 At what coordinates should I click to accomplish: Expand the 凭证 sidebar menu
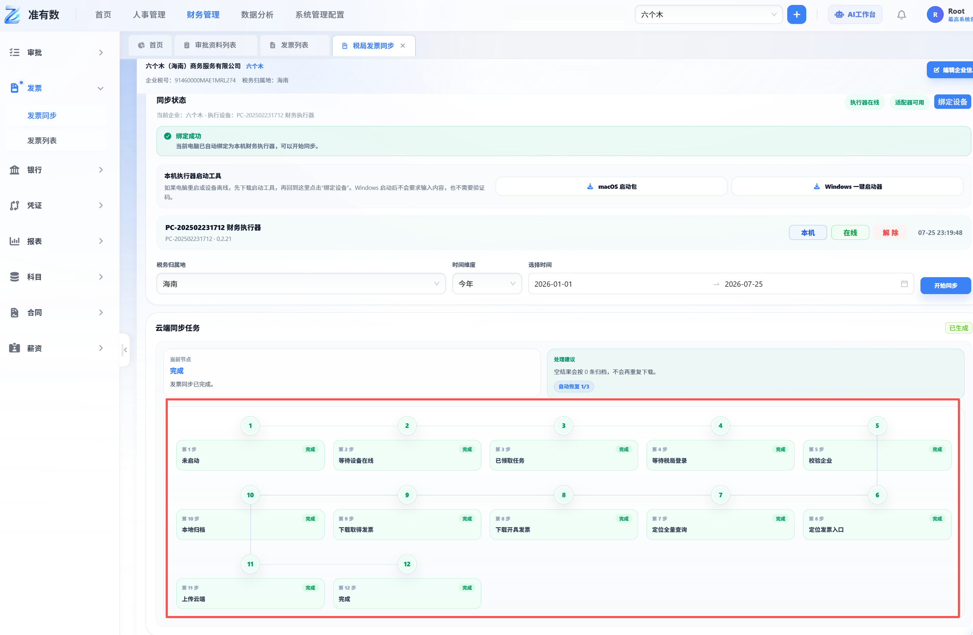pos(101,205)
